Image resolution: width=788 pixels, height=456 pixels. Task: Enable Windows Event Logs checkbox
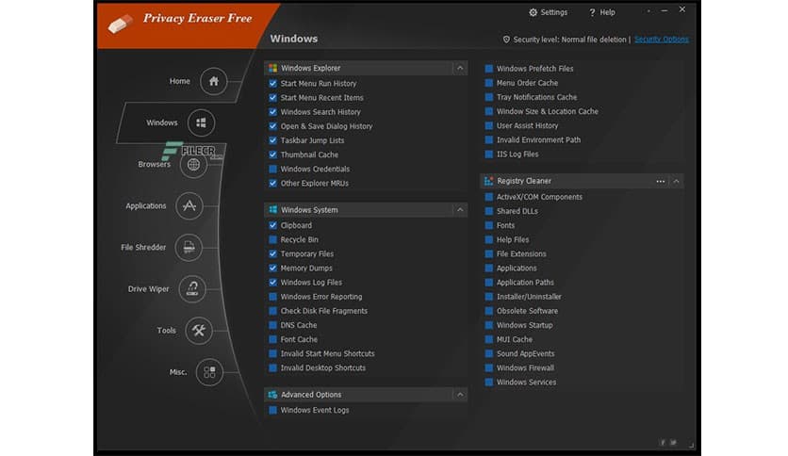pyautogui.click(x=273, y=410)
